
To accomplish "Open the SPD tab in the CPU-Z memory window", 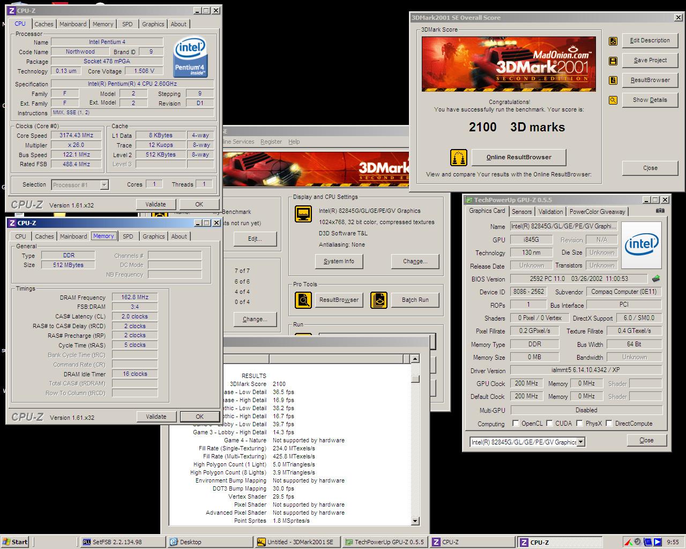I will (x=128, y=236).
